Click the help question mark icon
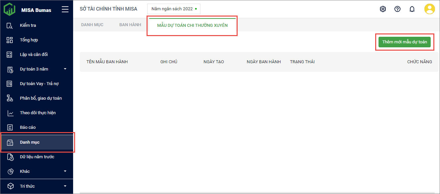This screenshot has height=194, width=440. [x=397, y=9]
